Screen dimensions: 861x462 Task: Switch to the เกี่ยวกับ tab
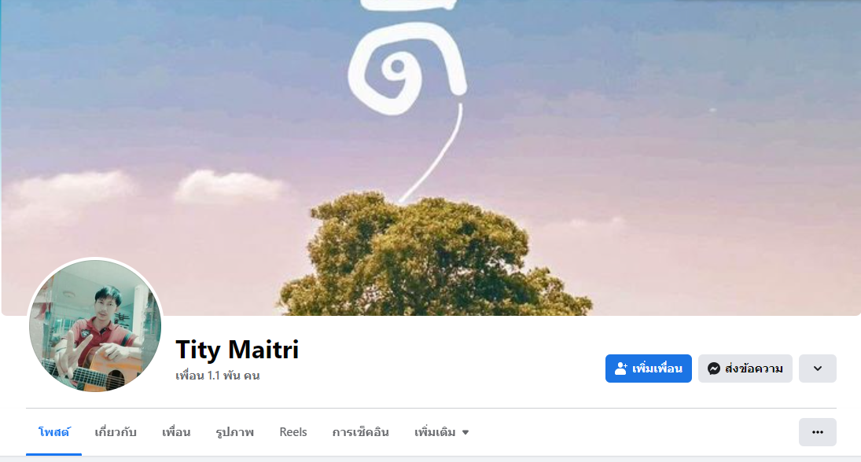point(116,432)
